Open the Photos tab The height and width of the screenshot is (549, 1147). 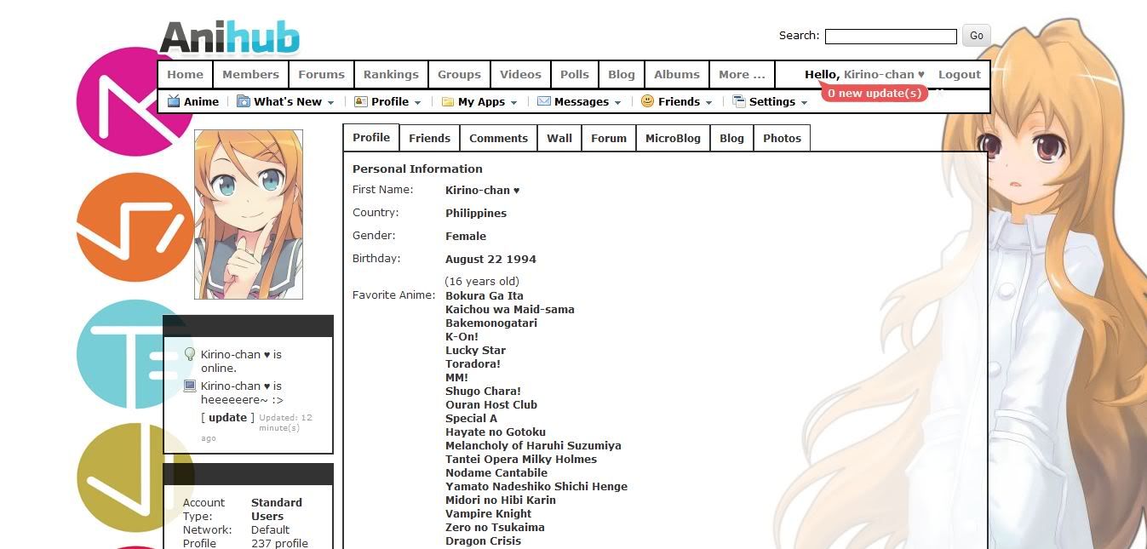(782, 138)
